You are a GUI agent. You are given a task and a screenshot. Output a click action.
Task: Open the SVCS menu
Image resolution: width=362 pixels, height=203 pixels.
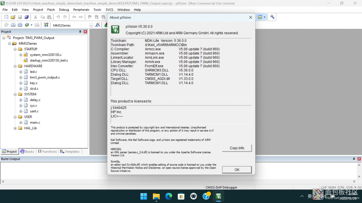[109, 10]
